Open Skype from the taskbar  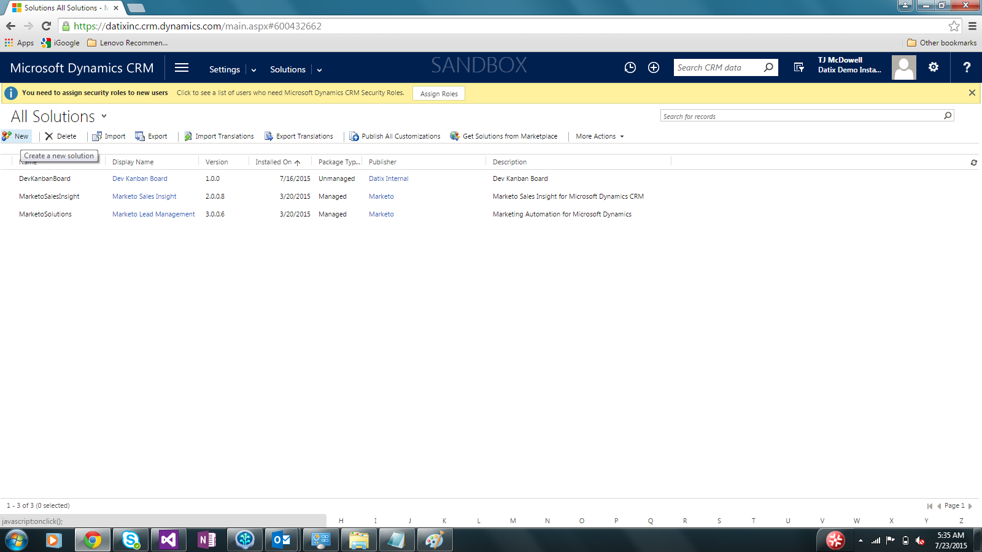point(130,540)
